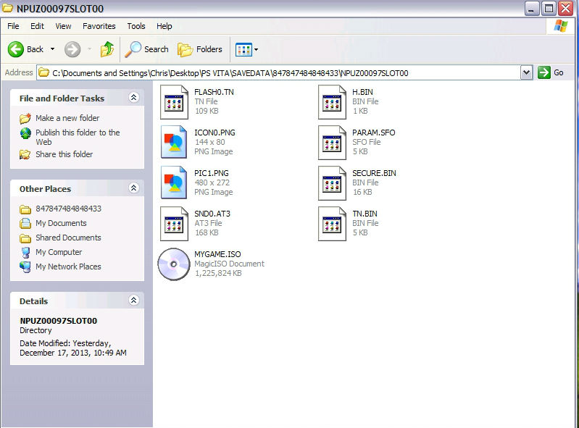Click the address bar path field
The width and height of the screenshot is (579, 428).
pyautogui.click(x=283, y=72)
